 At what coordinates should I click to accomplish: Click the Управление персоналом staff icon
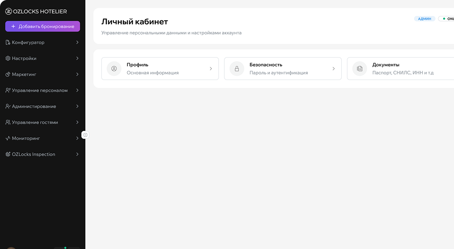pyautogui.click(x=8, y=90)
